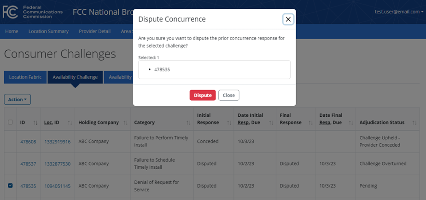This screenshot has height=200, width=426.
Task: Toggle the select-all header checkbox
Action: (10, 122)
